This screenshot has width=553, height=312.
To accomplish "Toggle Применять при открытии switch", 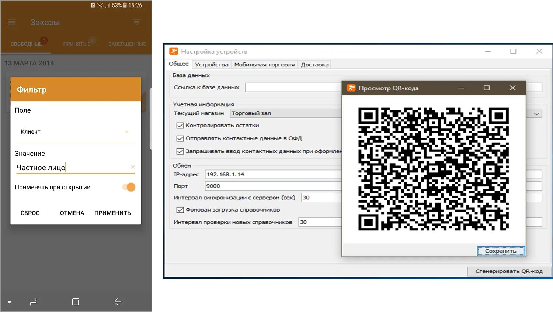I will (129, 187).
